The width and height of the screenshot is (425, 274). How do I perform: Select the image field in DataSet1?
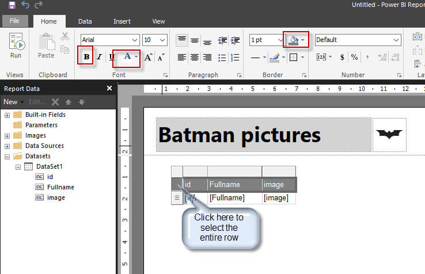[56, 197]
